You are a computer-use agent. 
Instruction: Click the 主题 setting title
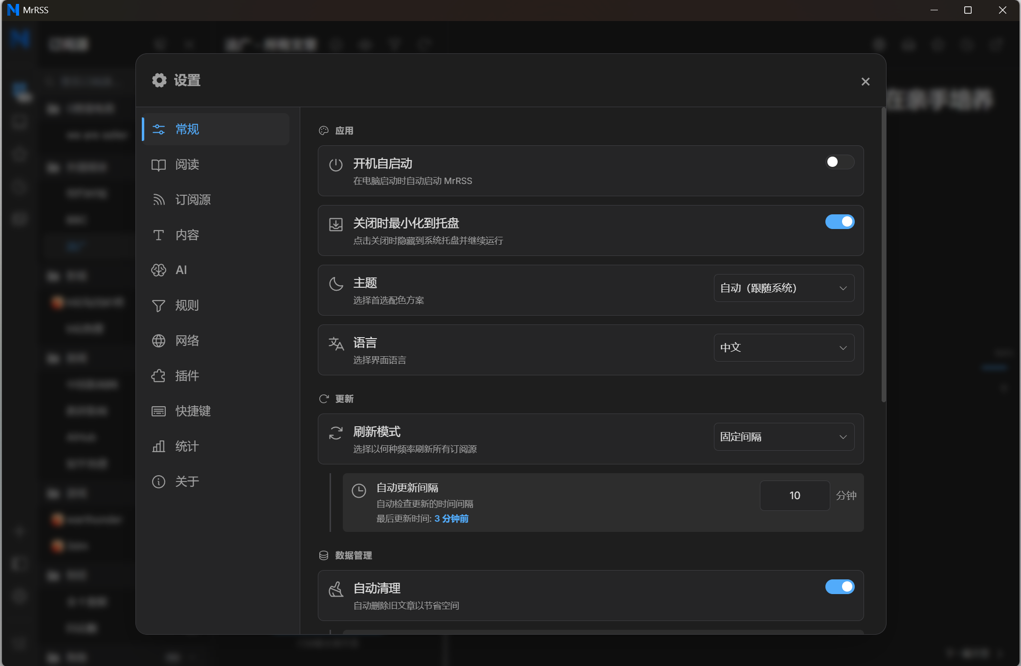click(x=365, y=283)
